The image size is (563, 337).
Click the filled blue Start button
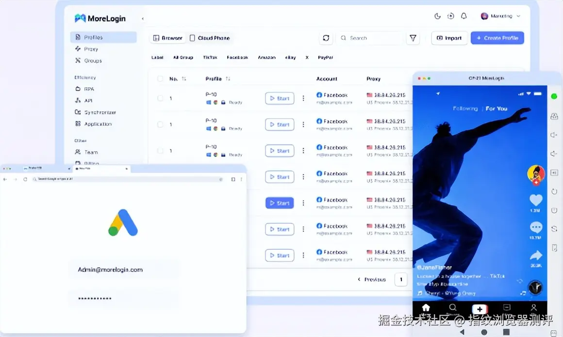pos(280,203)
